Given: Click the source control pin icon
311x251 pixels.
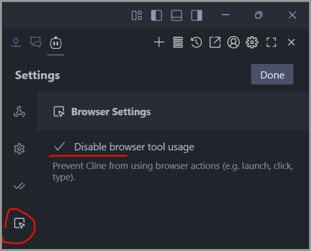Looking at the screenshot, I should tap(16, 42).
